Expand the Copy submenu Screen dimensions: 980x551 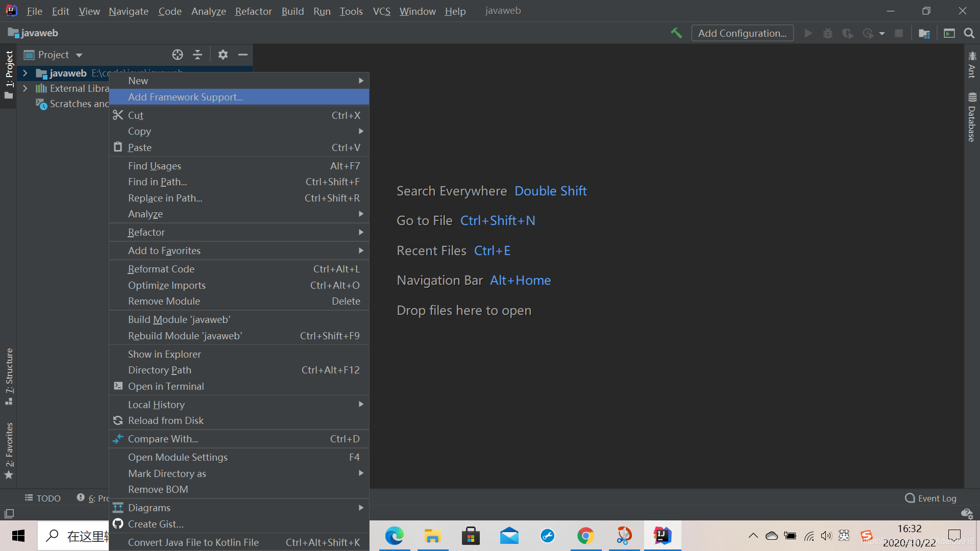[x=239, y=131]
